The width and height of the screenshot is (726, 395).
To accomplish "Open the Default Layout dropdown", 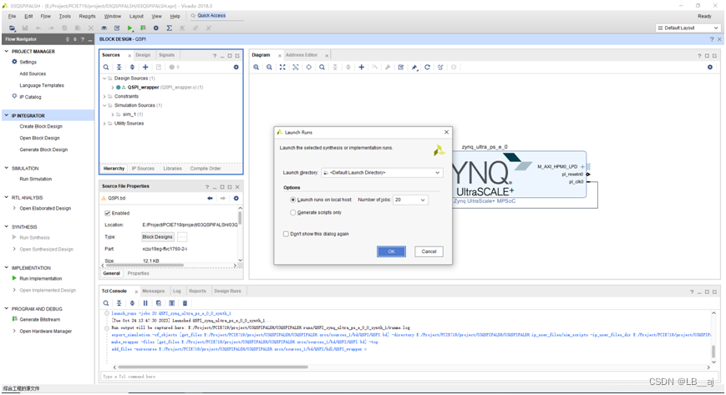I will tap(688, 28).
